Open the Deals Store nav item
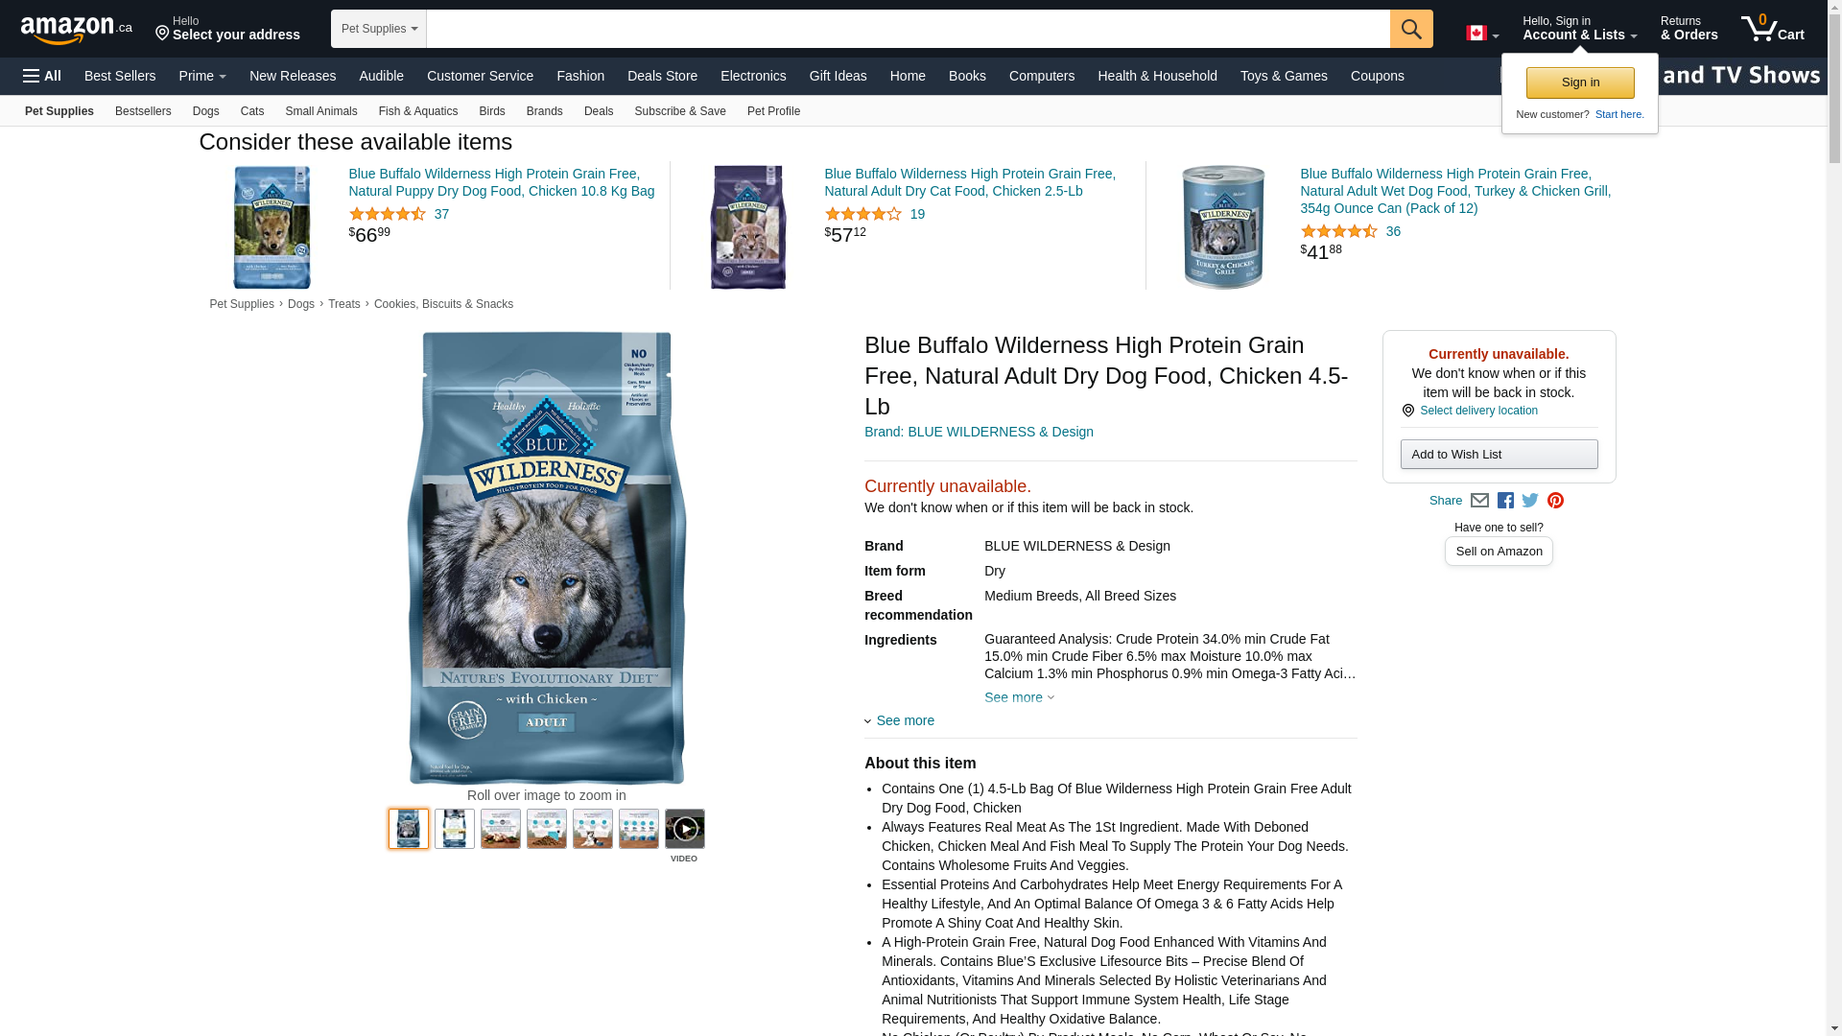The height and width of the screenshot is (1036, 1842). click(x=662, y=76)
